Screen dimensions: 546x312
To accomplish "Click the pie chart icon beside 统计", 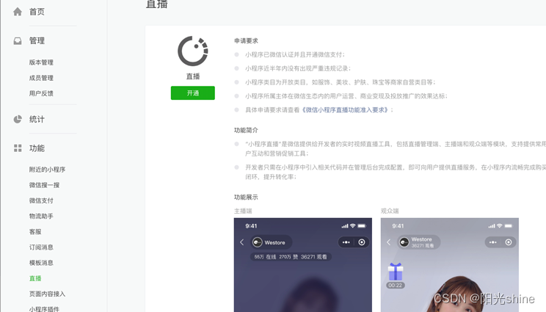I will pyautogui.click(x=18, y=120).
